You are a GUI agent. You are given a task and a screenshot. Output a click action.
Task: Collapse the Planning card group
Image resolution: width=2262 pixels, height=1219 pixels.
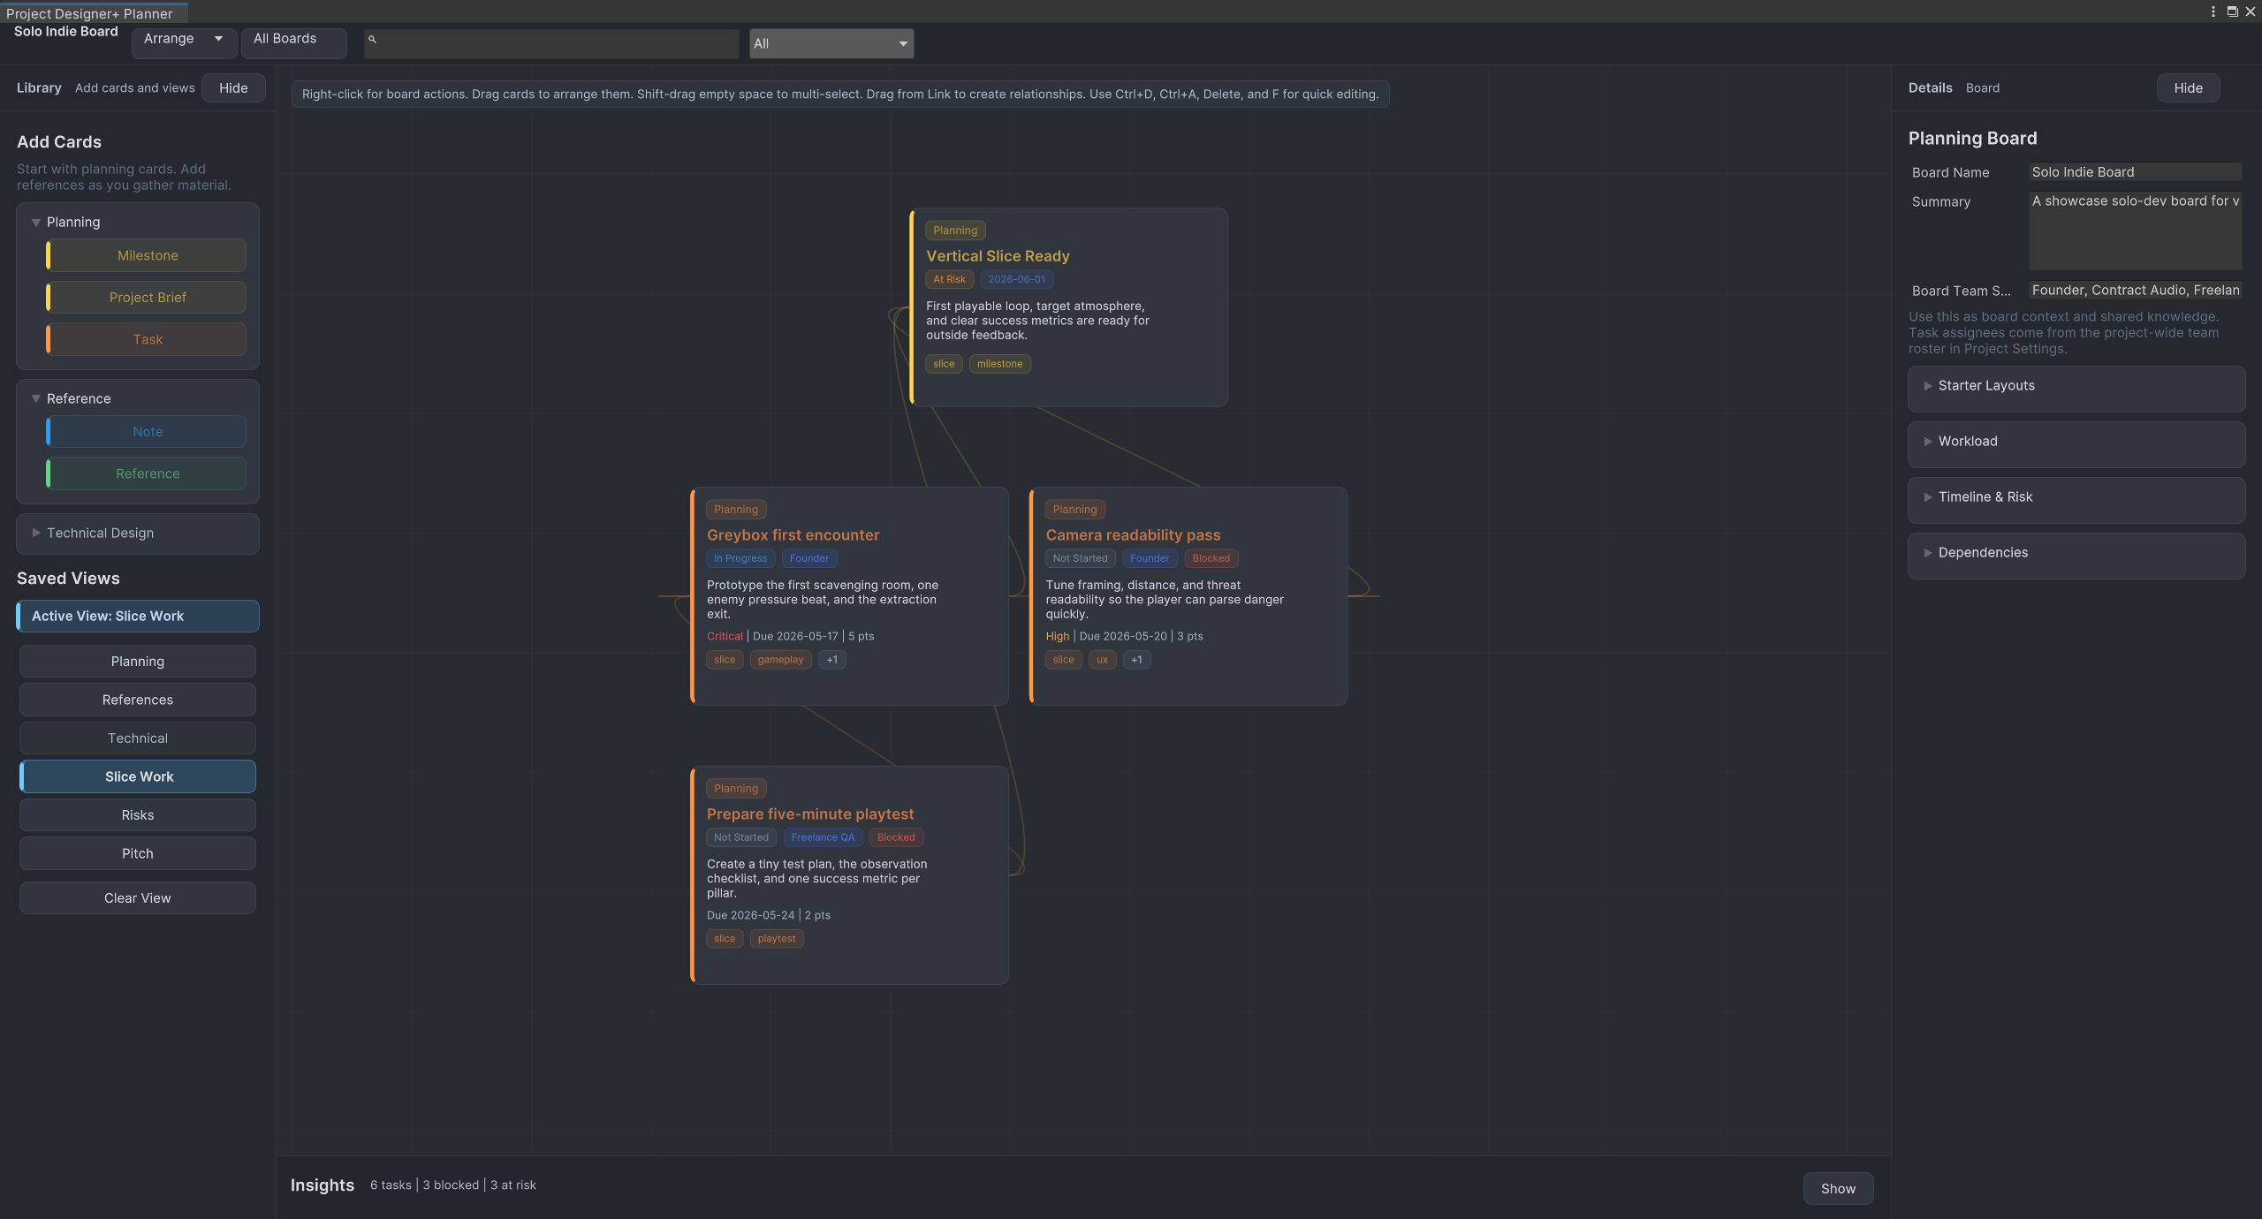pyautogui.click(x=36, y=223)
